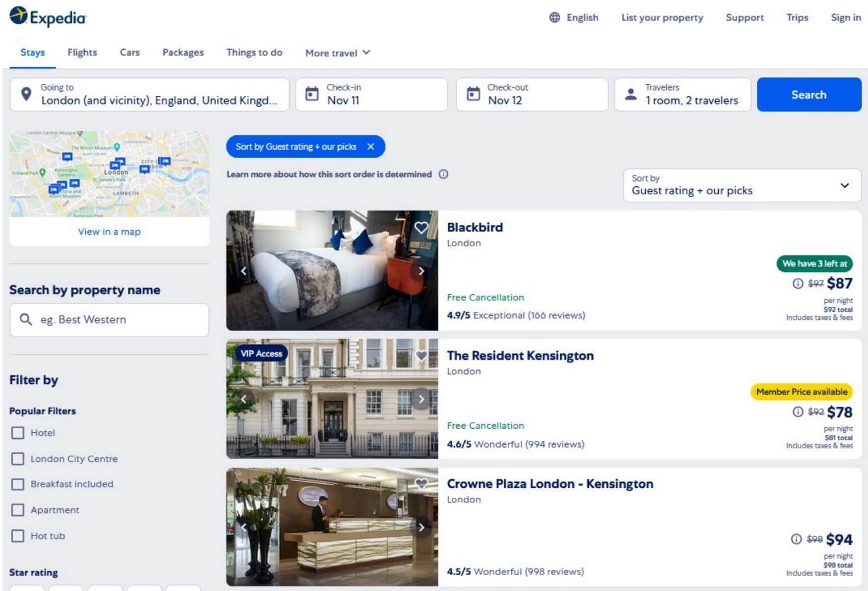Image resolution: width=868 pixels, height=591 pixels.
Task: Click the globe language icon
Action: pos(555,17)
